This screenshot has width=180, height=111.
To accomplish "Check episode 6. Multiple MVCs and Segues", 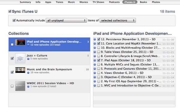I will click(99, 64).
